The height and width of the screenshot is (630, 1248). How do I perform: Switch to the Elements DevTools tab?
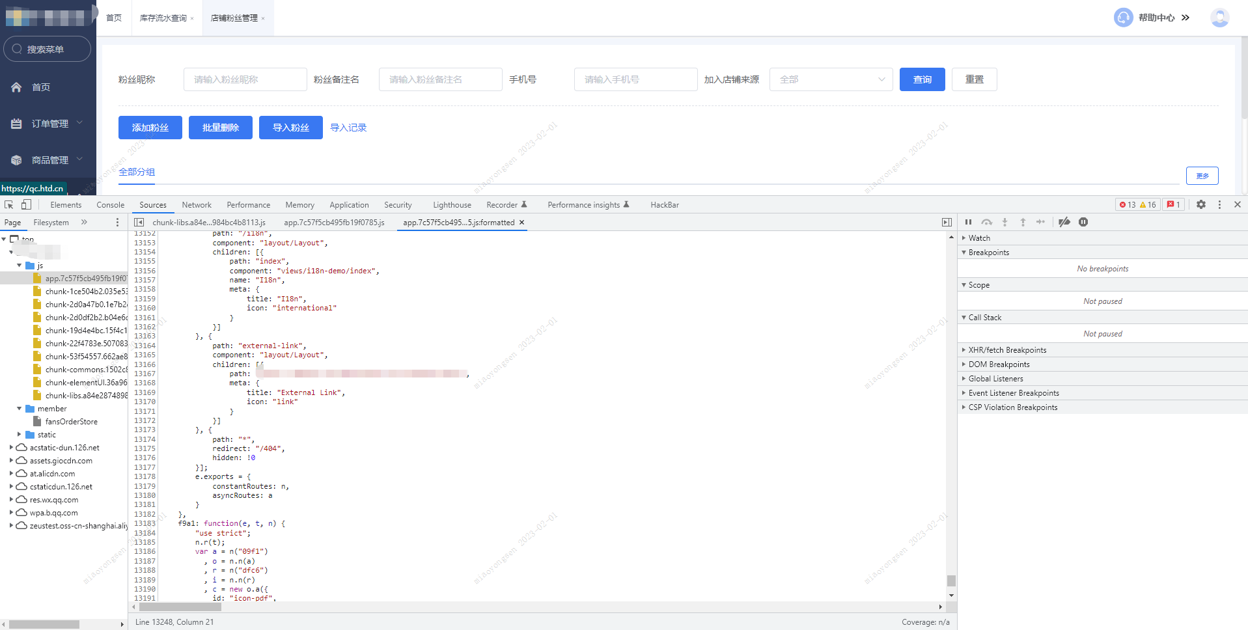point(66,205)
